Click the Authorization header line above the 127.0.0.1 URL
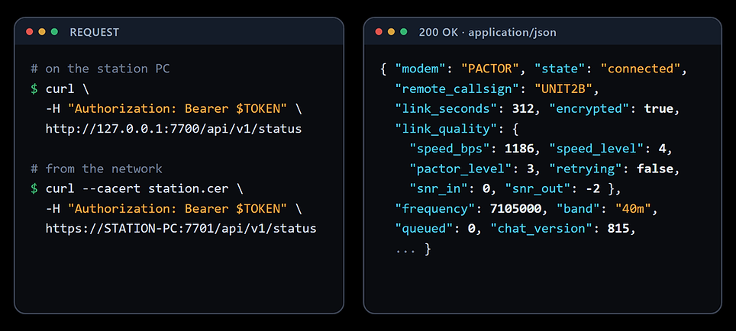Image resolution: width=736 pixels, height=331 pixels. click(173, 109)
